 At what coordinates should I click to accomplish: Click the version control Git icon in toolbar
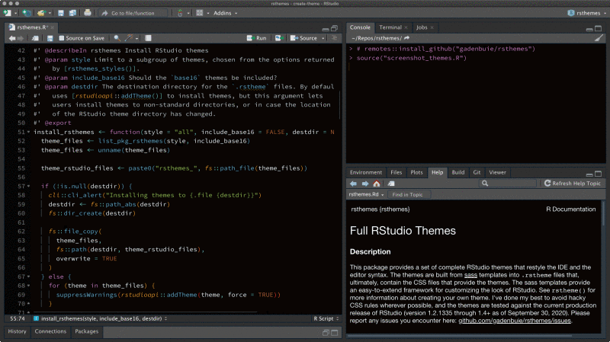click(180, 13)
